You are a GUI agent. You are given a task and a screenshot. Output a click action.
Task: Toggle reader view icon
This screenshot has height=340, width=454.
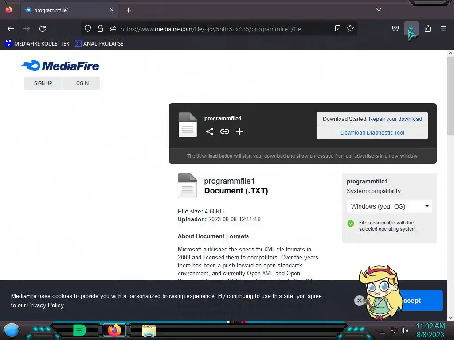[337, 28]
